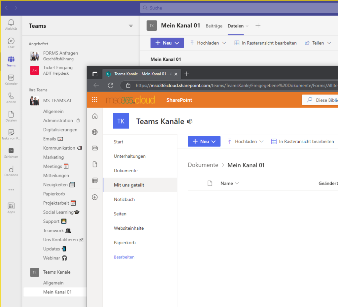
Task: Click In Rasteransicht bearbeiten in Teams
Action: point(265,43)
